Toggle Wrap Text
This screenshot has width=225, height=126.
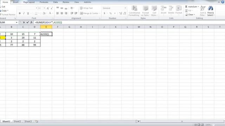point(86,8)
